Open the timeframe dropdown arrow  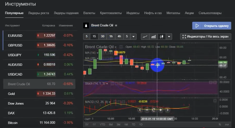tap(134, 37)
